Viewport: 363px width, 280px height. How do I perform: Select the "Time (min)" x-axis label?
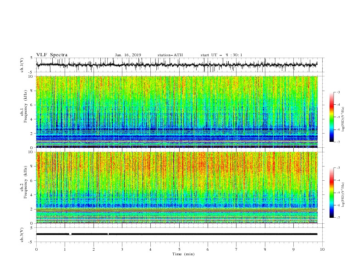click(x=183, y=254)
